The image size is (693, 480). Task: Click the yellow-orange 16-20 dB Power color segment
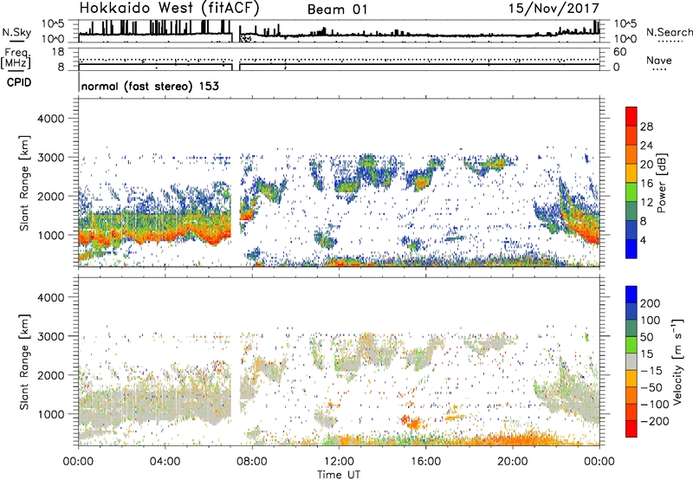(631, 173)
